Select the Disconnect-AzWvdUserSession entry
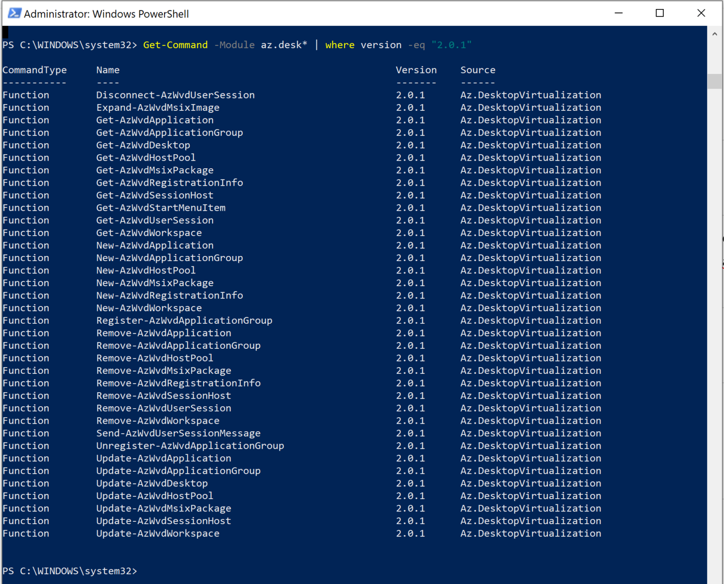Screen dimensions: 724x584 pyautogui.click(x=175, y=95)
